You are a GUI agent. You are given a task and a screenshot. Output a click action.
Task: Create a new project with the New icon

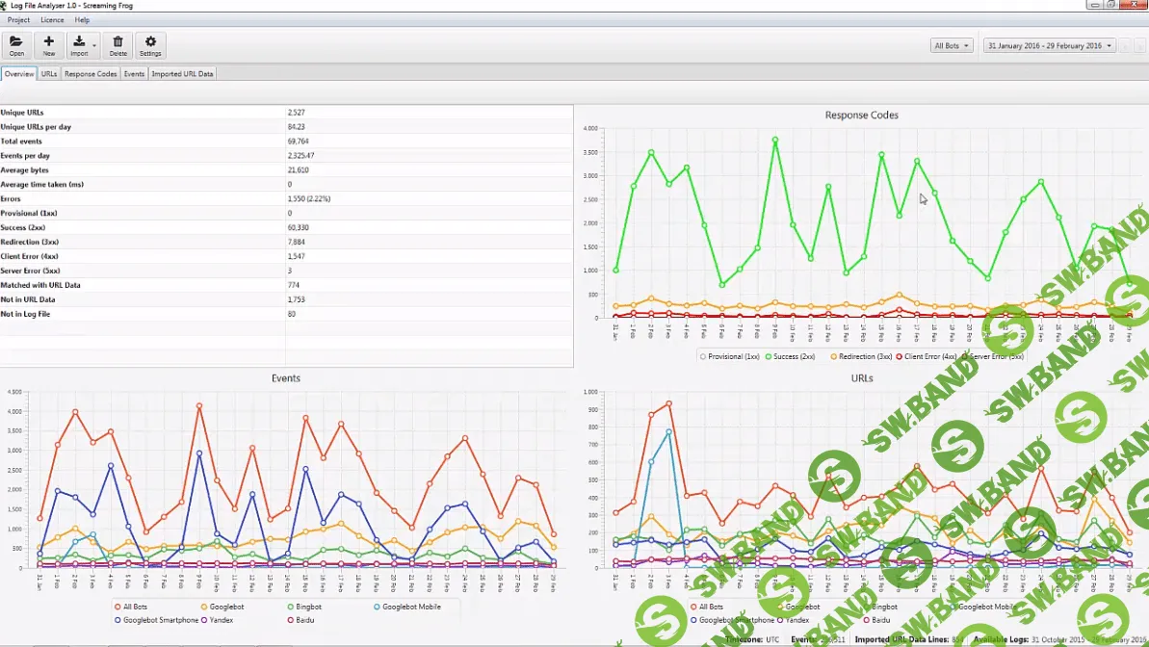(48, 44)
